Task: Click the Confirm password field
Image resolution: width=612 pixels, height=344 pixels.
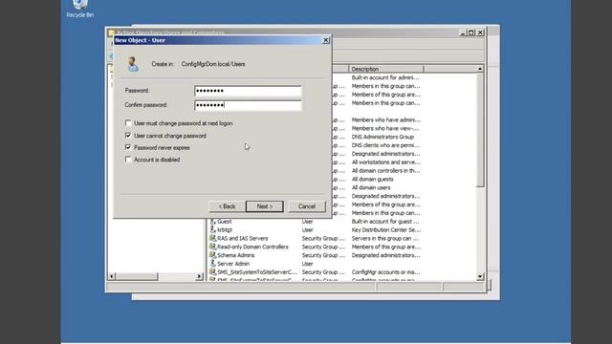Action: (248, 105)
